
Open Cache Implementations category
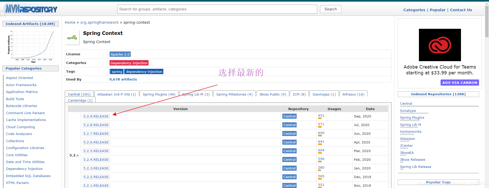coord(26,120)
